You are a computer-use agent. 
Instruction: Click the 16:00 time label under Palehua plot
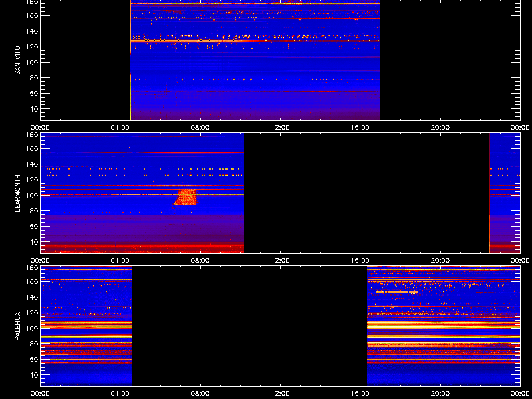tap(360, 394)
